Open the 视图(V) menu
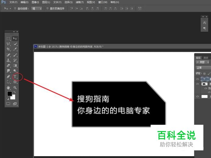 (x=91, y=2)
